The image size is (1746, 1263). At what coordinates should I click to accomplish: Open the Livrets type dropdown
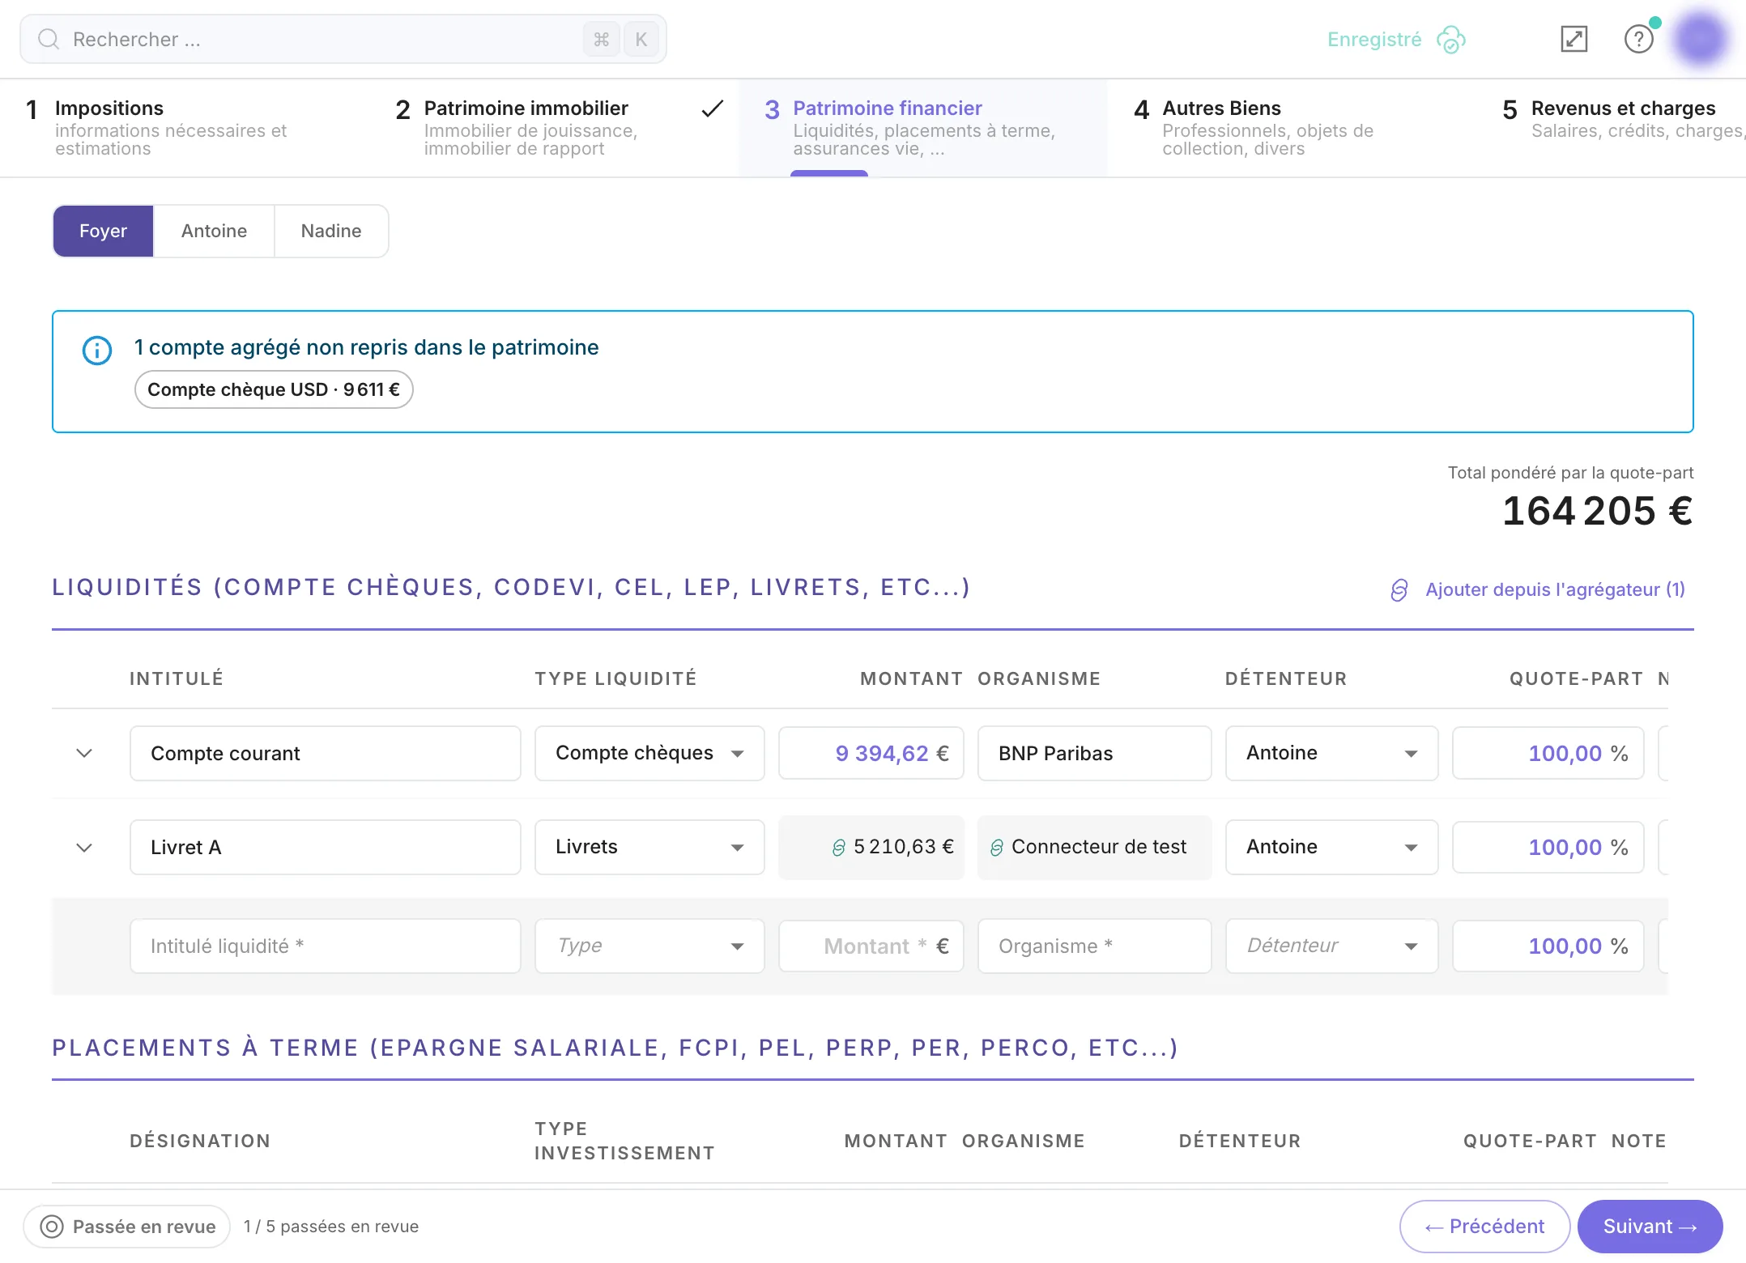649,847
